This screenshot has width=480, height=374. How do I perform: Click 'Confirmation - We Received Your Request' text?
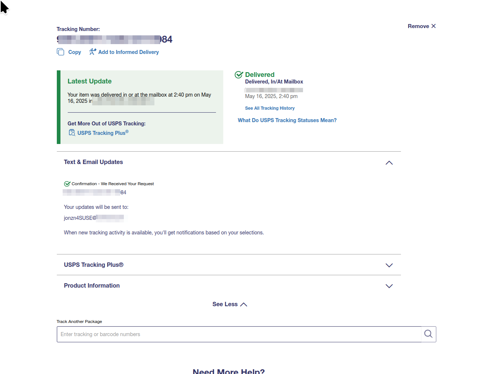pyautogui.click(x=113, y=184)
